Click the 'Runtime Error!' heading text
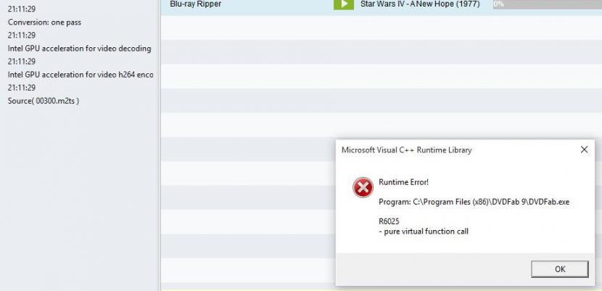 (403, 182)
